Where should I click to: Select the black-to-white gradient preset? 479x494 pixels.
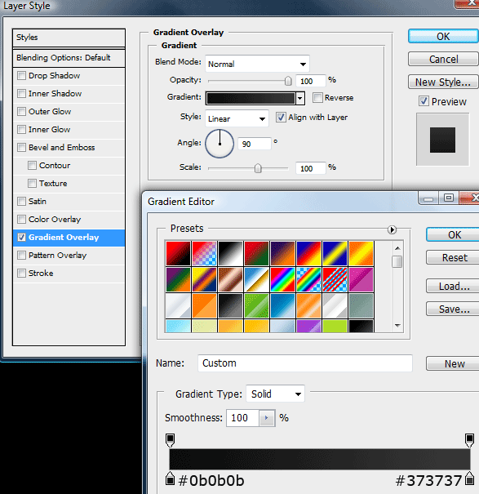230,253
